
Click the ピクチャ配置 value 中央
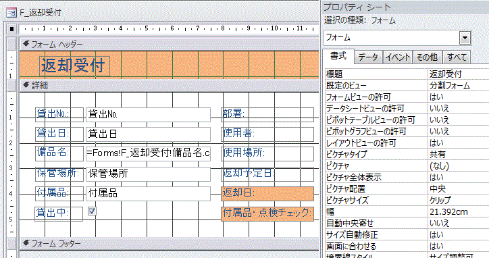[x=458, y=188]
